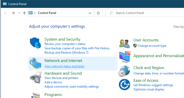
Task: Click Change account type link
Action: tap(152, 46)
